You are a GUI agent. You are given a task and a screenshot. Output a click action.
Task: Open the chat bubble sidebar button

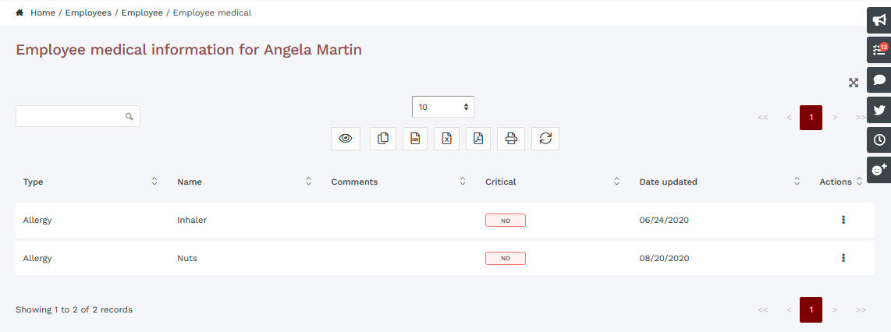point(879,80)
